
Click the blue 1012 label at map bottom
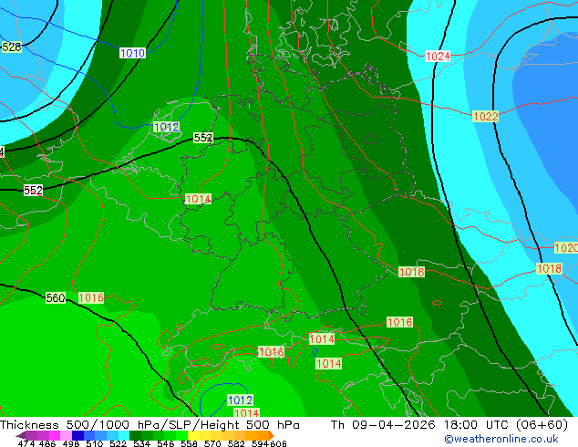pos(240,400)
